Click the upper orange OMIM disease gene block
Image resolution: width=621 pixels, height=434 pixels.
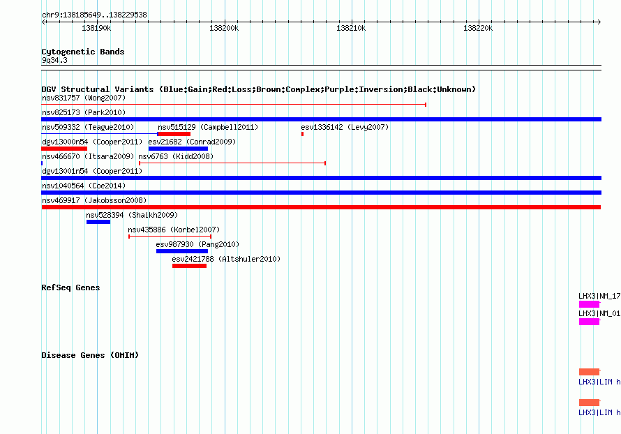click(x=590, y=372)
